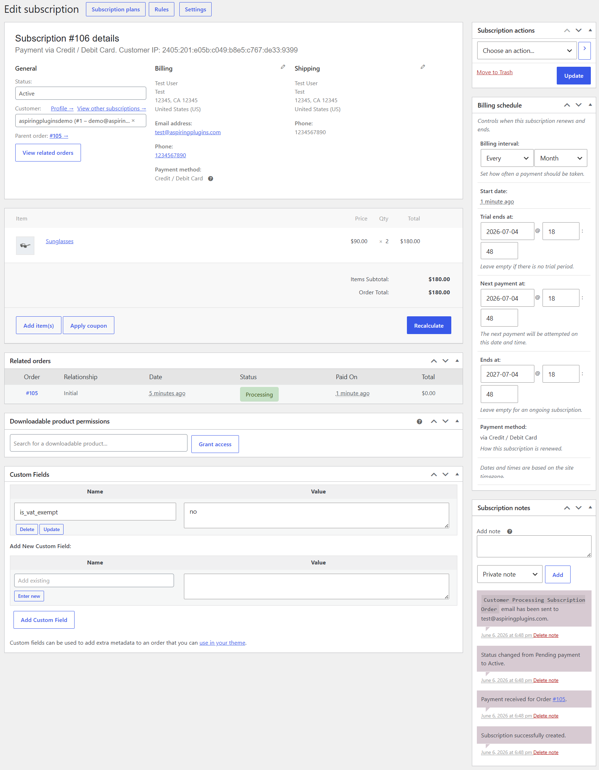Viewport: 599px width, 770px height.
Task: Edit billing address with pencil icon
Action: tap(283, 67)
